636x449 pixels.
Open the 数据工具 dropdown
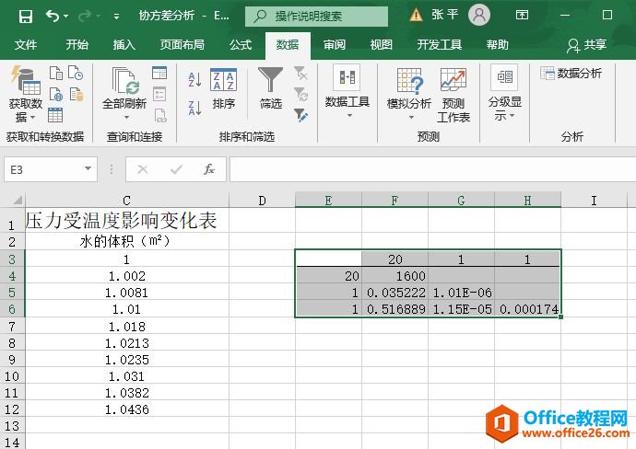point(347,93)
